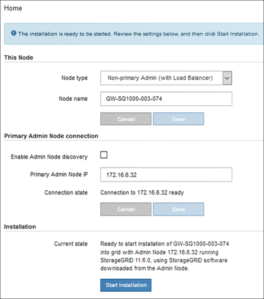Cancel changes in the This Node section
Viewport: 264px width, 299px height.
click(126, 119)
